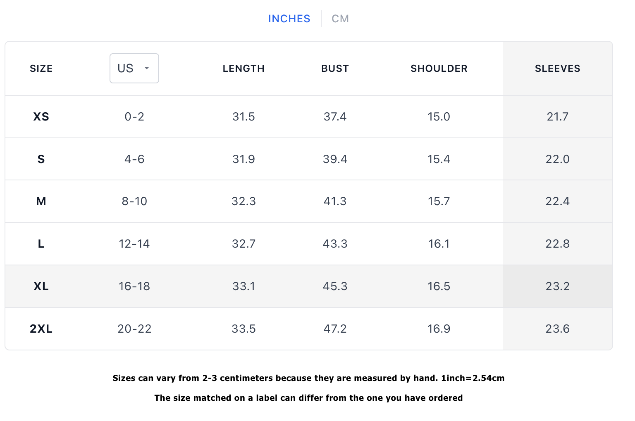Click the 2XL bust value 47.2
Viewport: 635px width, 421px height.
point(335,329)
